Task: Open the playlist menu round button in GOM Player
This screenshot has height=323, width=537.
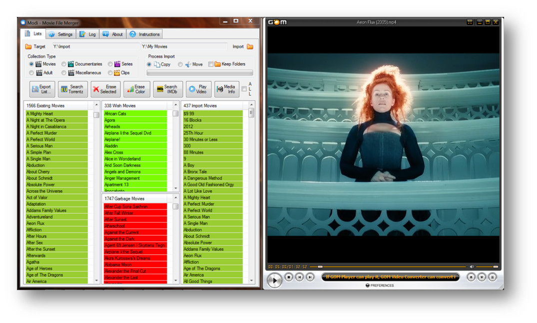Action: coord(492,277)
